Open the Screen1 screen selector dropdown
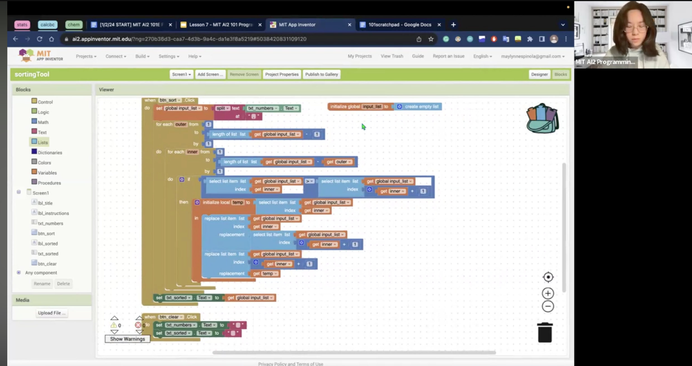692x366 pixels. coord(181,74)
